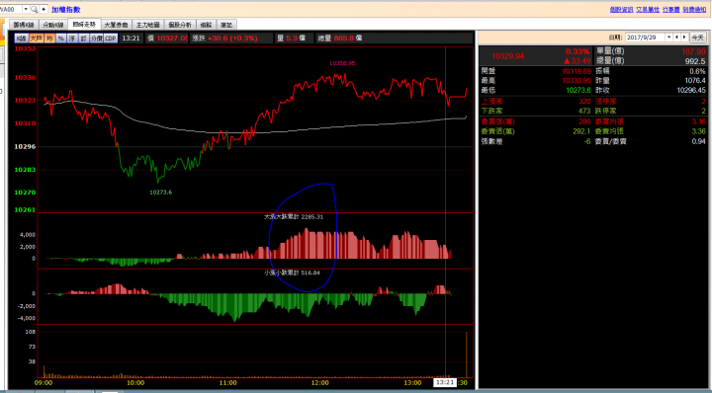Image resolution: width=712 pixels, height=393 pixels.
Task: Go to next date with right arrow
Action: tap(684, 38)
